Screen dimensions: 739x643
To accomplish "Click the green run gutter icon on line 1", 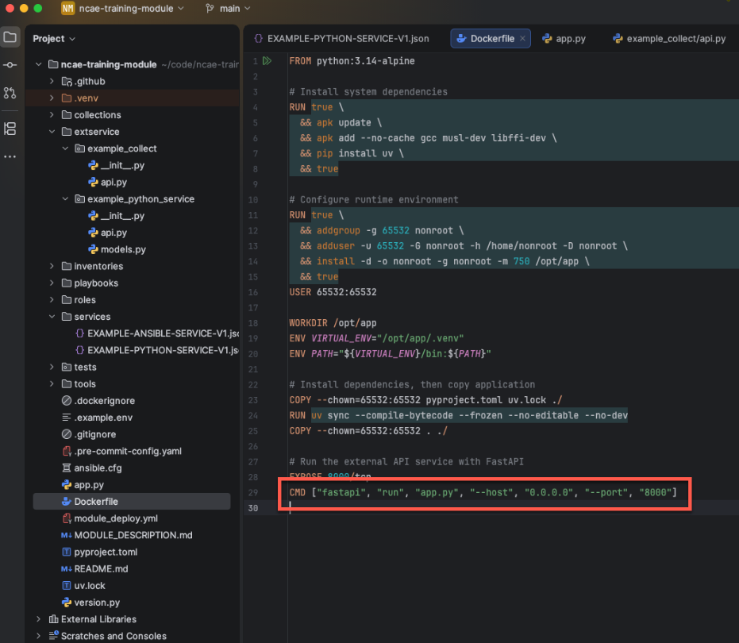I will tap(268, 61).
